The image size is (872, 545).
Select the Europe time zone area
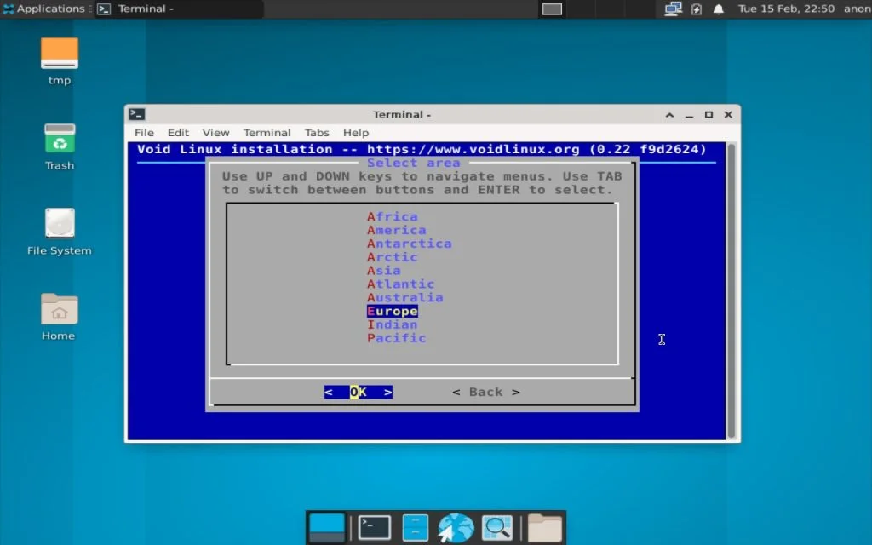[x=392, y=311]
